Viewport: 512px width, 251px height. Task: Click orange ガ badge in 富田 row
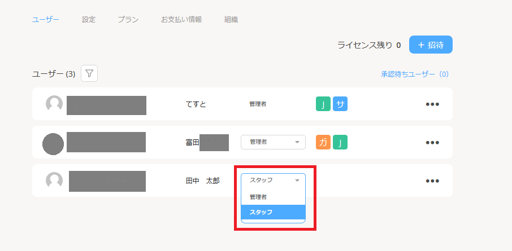[x=323, y=142]
